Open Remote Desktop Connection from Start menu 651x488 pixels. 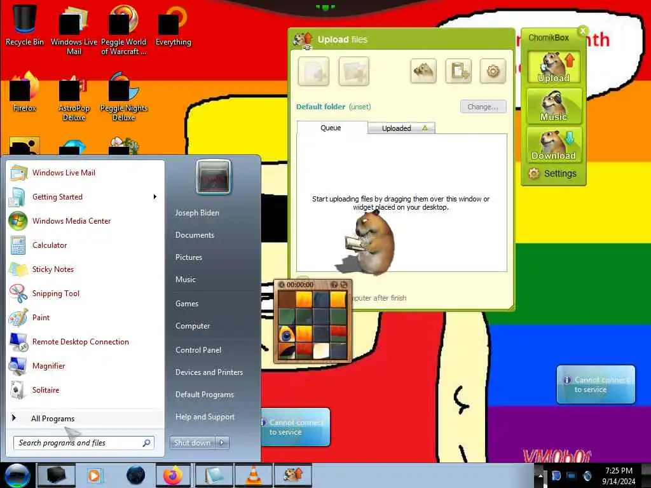click(85, 341)
